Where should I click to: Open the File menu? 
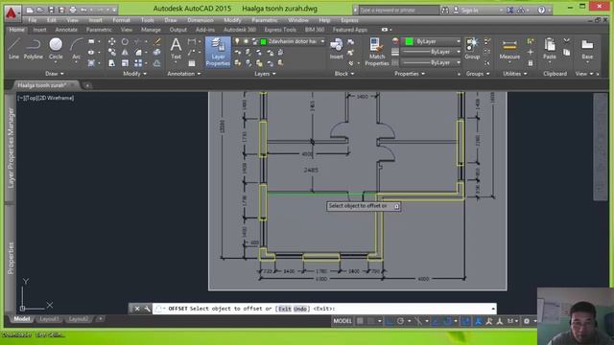pos(33,20)
